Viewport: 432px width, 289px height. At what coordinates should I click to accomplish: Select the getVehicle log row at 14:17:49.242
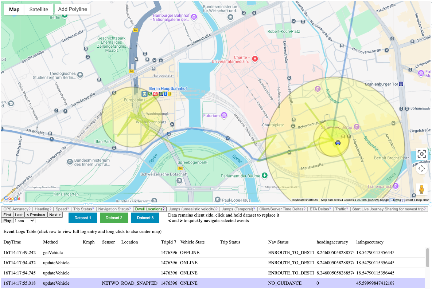click(213, 253)
